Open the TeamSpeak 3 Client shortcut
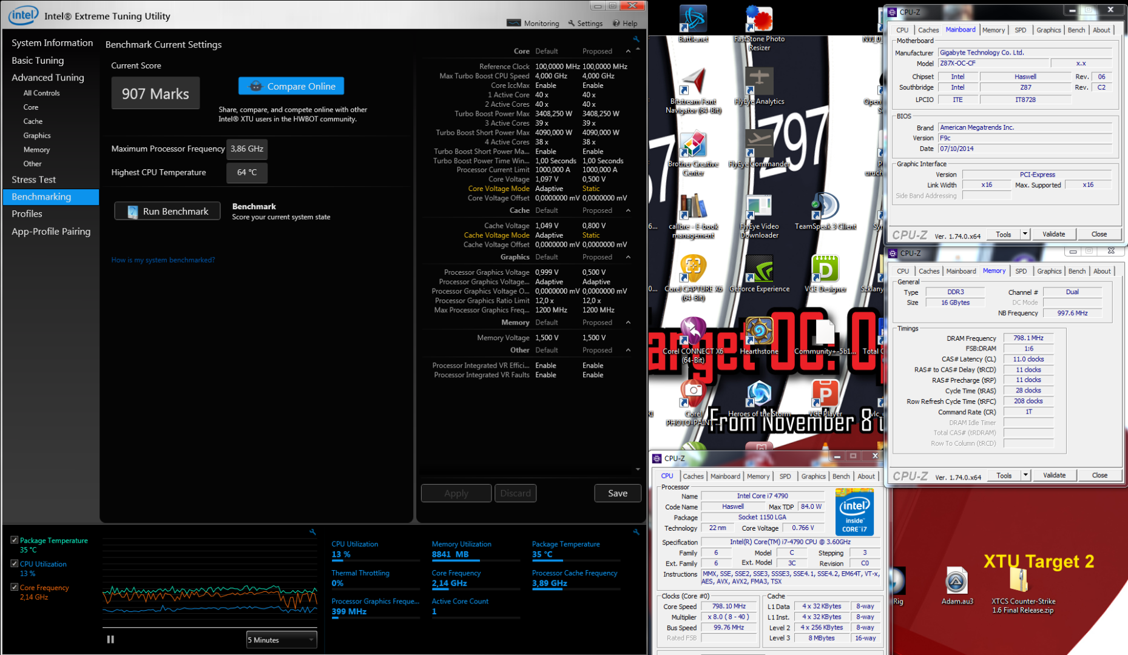Viewport: 1128px width, 655px height. pyautogui.click(x=825, y=211)
